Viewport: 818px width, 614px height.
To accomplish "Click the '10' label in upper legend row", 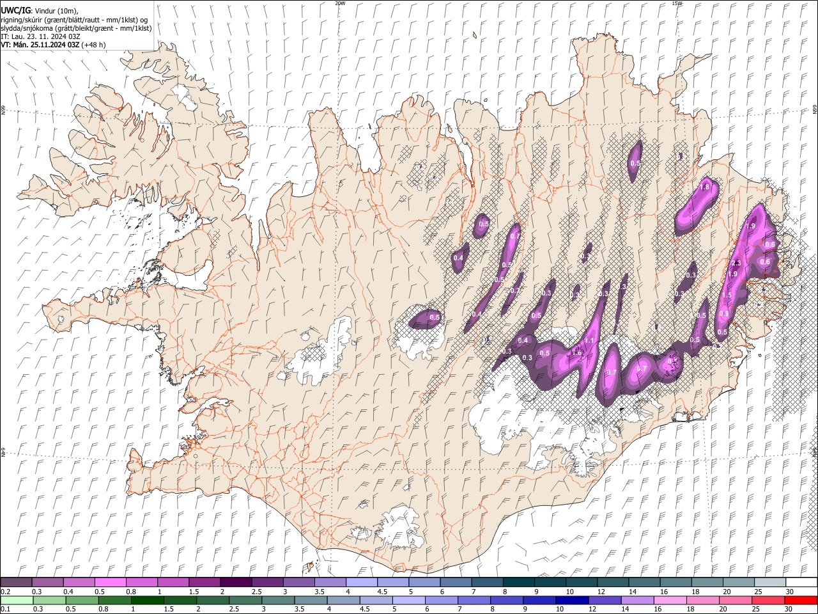I will click(x=569, y=592).
